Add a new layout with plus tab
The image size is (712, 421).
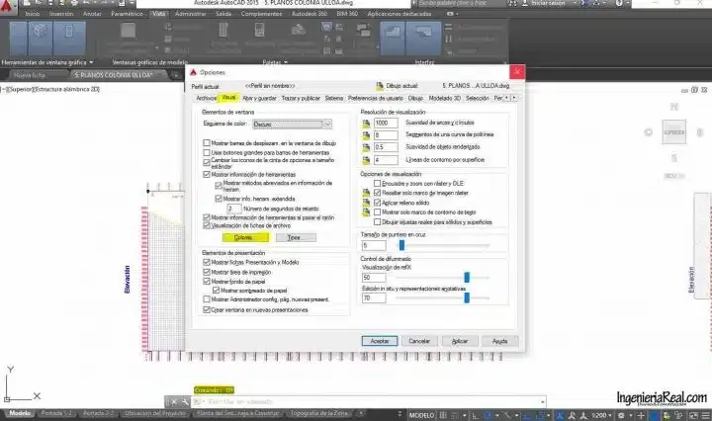click(x=360, y=413)
